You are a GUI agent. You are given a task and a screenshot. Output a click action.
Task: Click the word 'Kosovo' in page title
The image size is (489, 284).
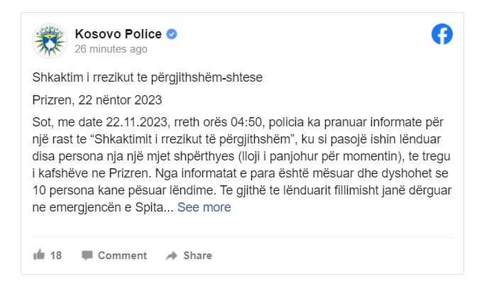tap(97, 33)
